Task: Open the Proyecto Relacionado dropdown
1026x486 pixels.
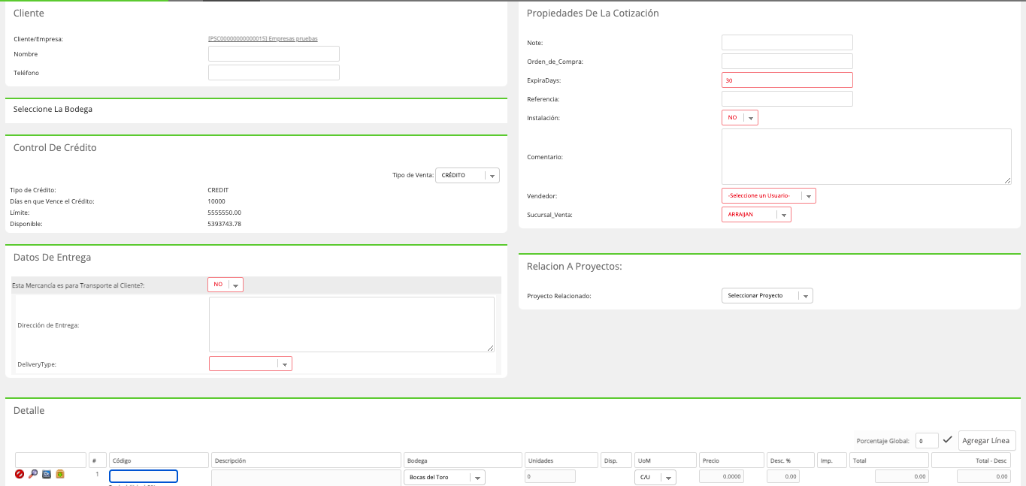Action: tap(767, 296)
